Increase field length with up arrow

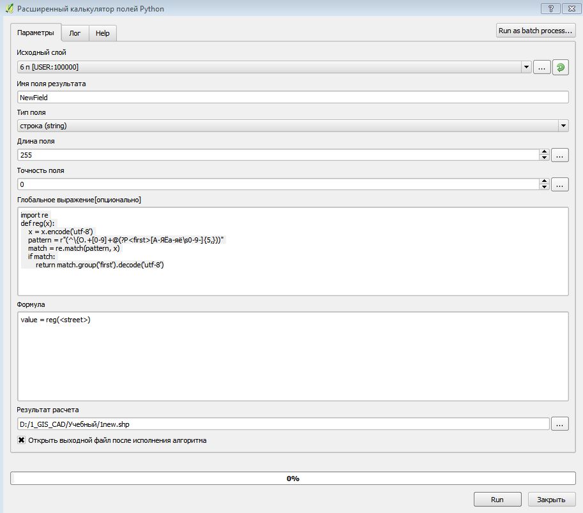click(544, 152)
